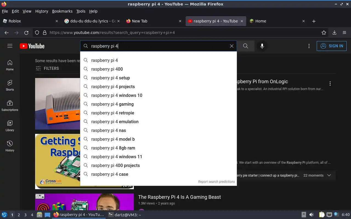Select suggestion 'raspberry pi 4 nas'
The height and width of the screenshot is (219, 351).
pyautogui.click(x=158, y=130)
